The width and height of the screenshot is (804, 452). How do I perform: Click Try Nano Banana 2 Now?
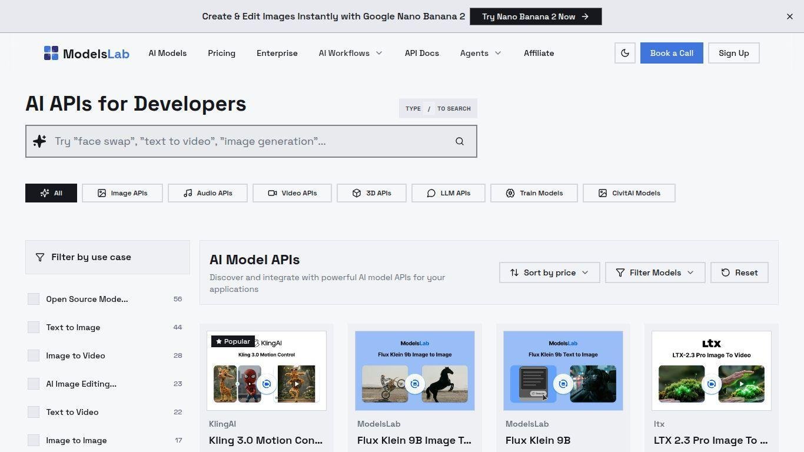coord(535,16)
